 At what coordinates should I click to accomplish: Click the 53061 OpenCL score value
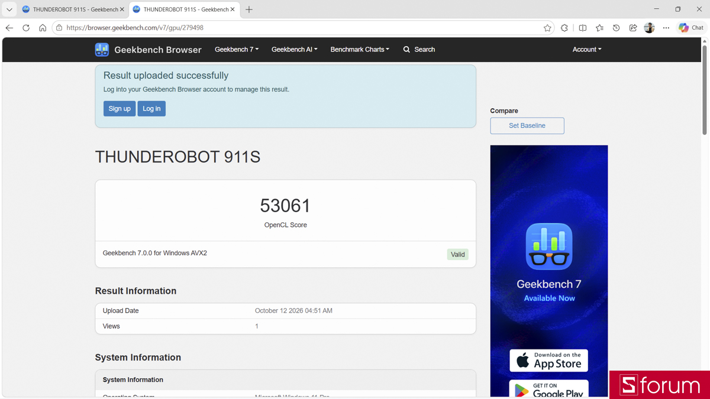[x=285, y=206]
